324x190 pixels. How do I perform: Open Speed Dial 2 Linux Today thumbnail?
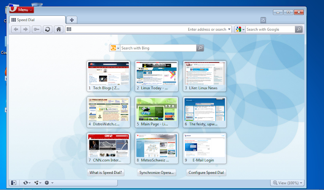point(157,76)
